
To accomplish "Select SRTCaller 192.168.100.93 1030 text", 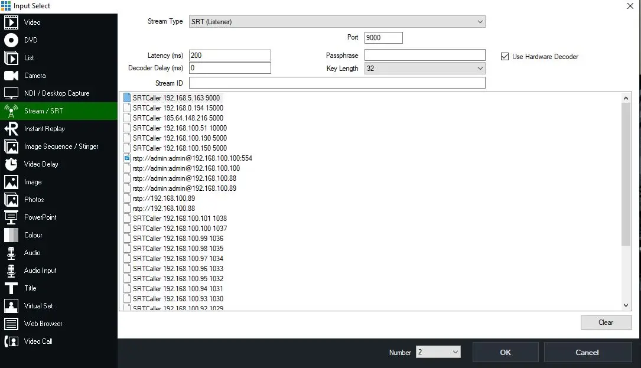I will tap(178, 299).
